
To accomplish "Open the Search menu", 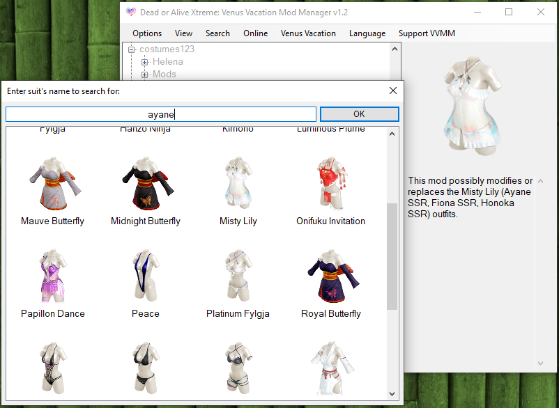I will pyautogui.click(x=217, y=33).
